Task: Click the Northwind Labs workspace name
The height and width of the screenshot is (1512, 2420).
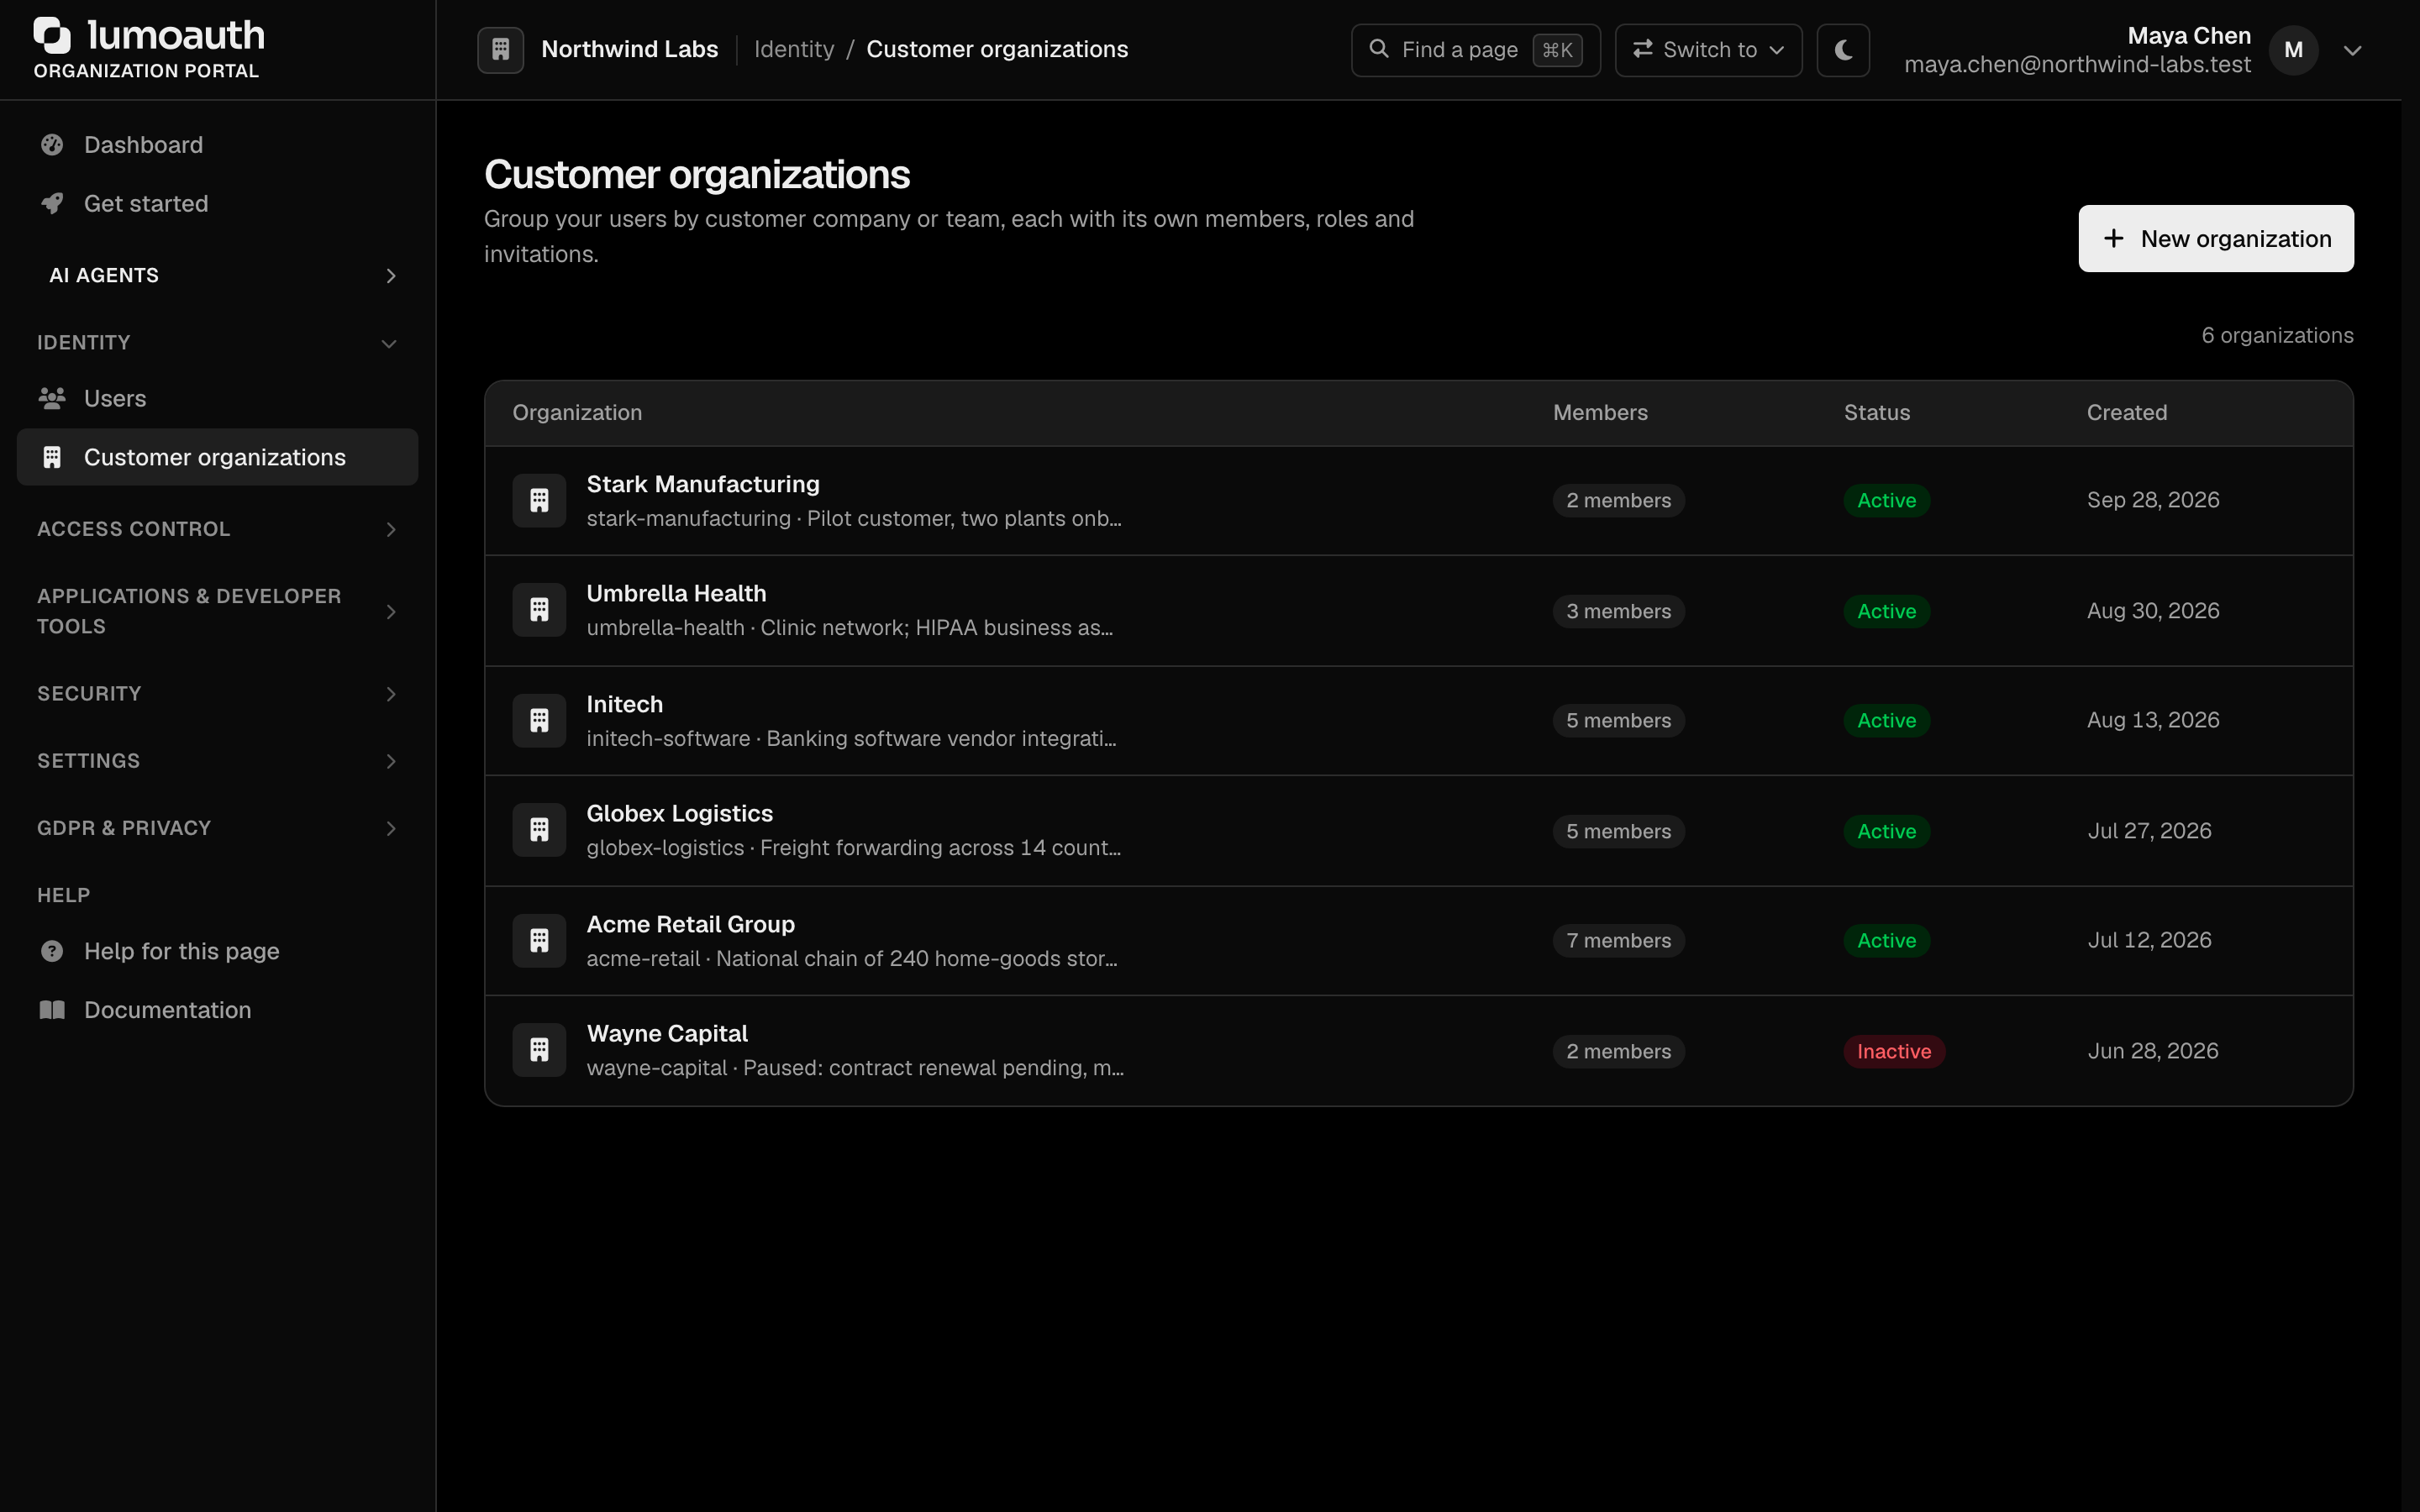Action: [x=630, y=50]
